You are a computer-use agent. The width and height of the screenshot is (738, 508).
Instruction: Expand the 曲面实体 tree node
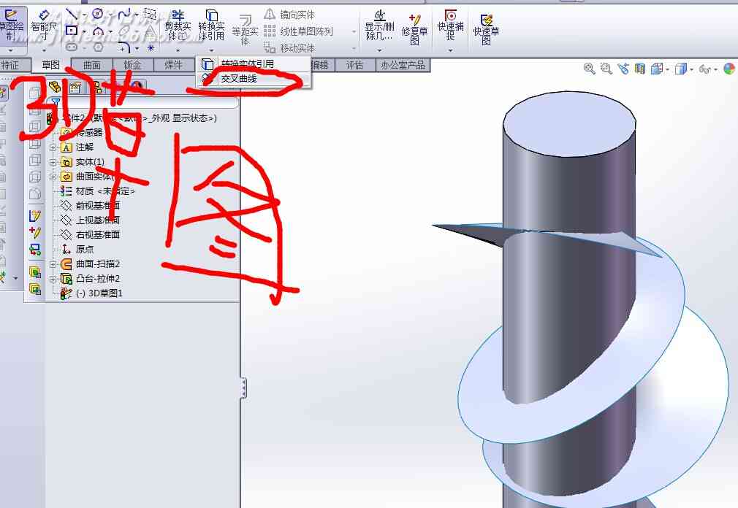point(53,177)
